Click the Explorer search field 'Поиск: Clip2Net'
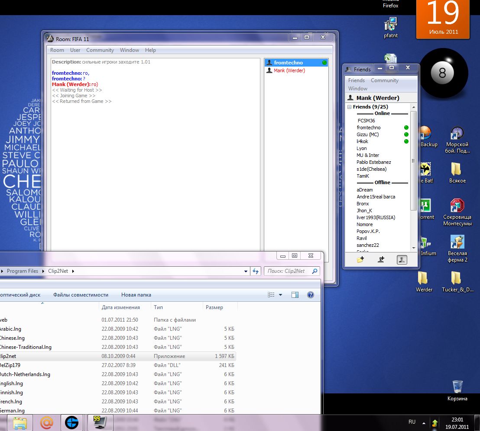Image resolution: width=480 pixels, height=431 pixels. 292,271
